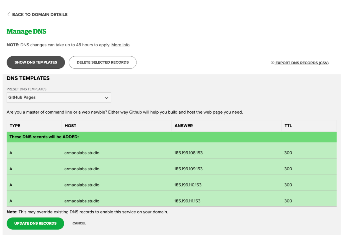Click the export cloud download icon
Image resolution: width=344 pixels, height=235 pixels.
[x=272, y=62]
